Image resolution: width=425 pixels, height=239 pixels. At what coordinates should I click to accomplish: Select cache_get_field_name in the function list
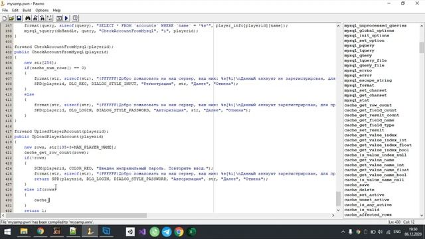pyautogui.click(x=369, y=120)
